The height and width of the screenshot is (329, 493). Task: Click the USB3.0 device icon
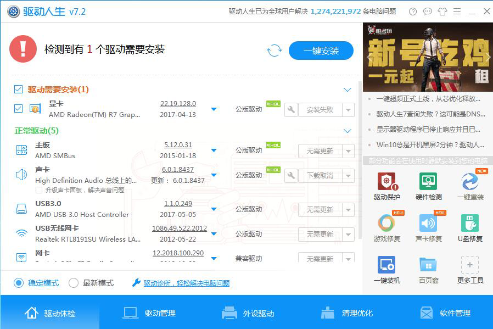click(x=22, y=209)
